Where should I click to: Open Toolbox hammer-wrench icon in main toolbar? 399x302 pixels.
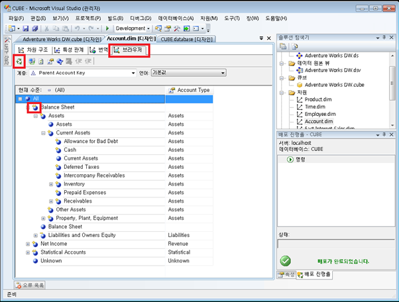click(177, 28)
